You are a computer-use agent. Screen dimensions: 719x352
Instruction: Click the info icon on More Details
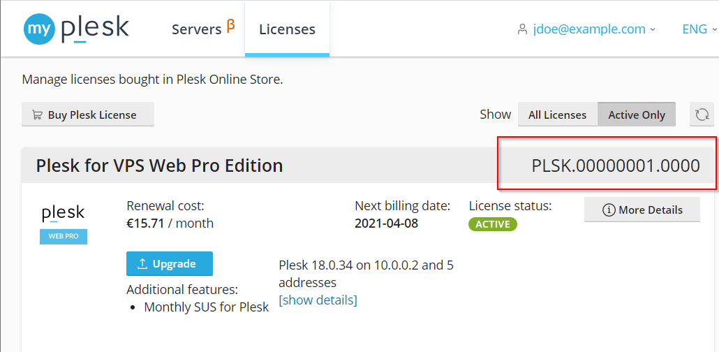(x=608, y=210)
